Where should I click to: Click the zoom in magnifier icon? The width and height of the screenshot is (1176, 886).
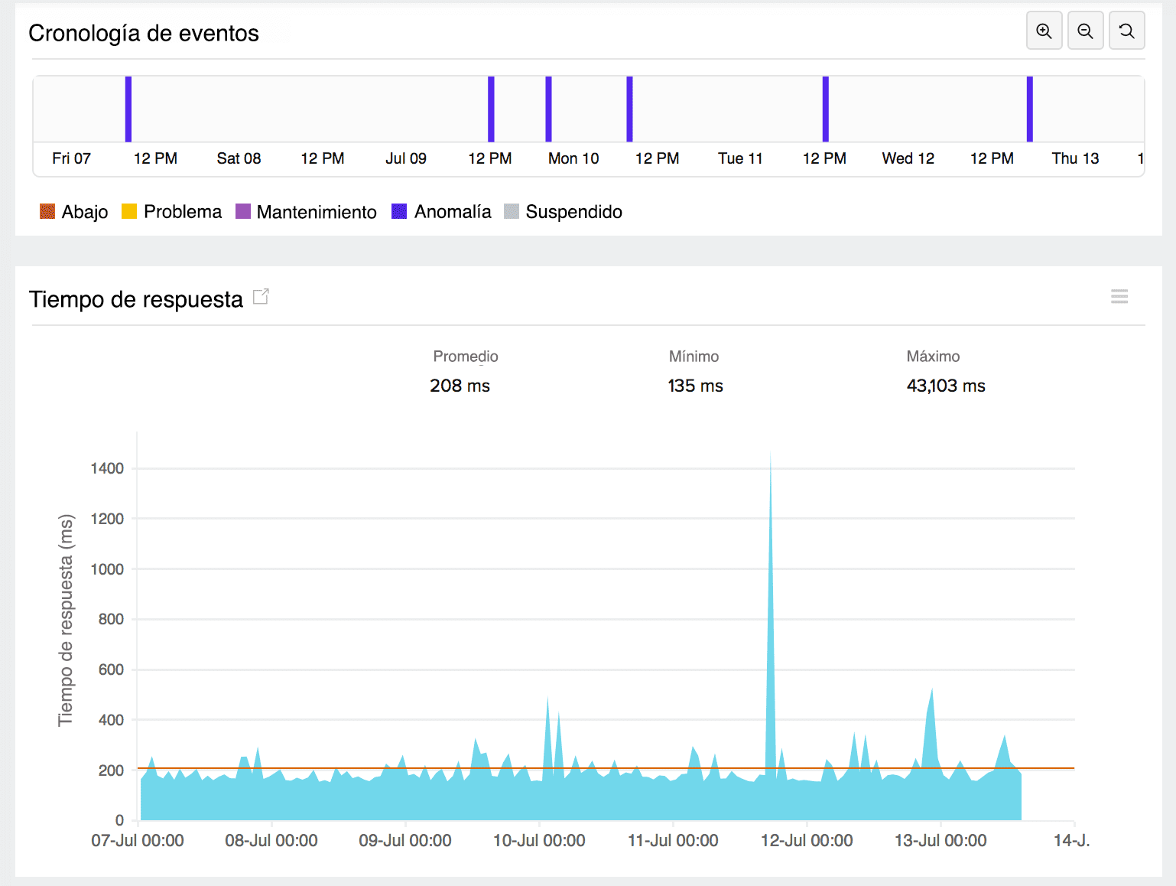tap(1044, 31)
